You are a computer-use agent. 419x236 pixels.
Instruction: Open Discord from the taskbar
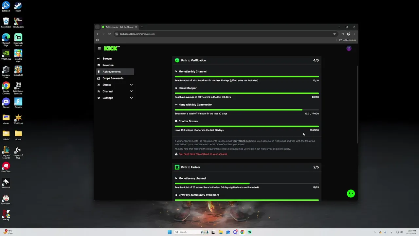click(235, 232)
